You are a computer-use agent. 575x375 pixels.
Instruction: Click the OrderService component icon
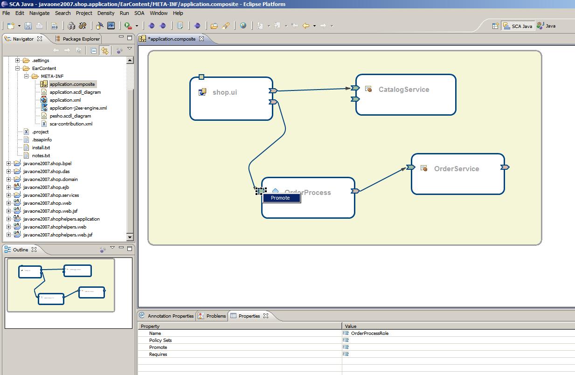coord(424,168)
